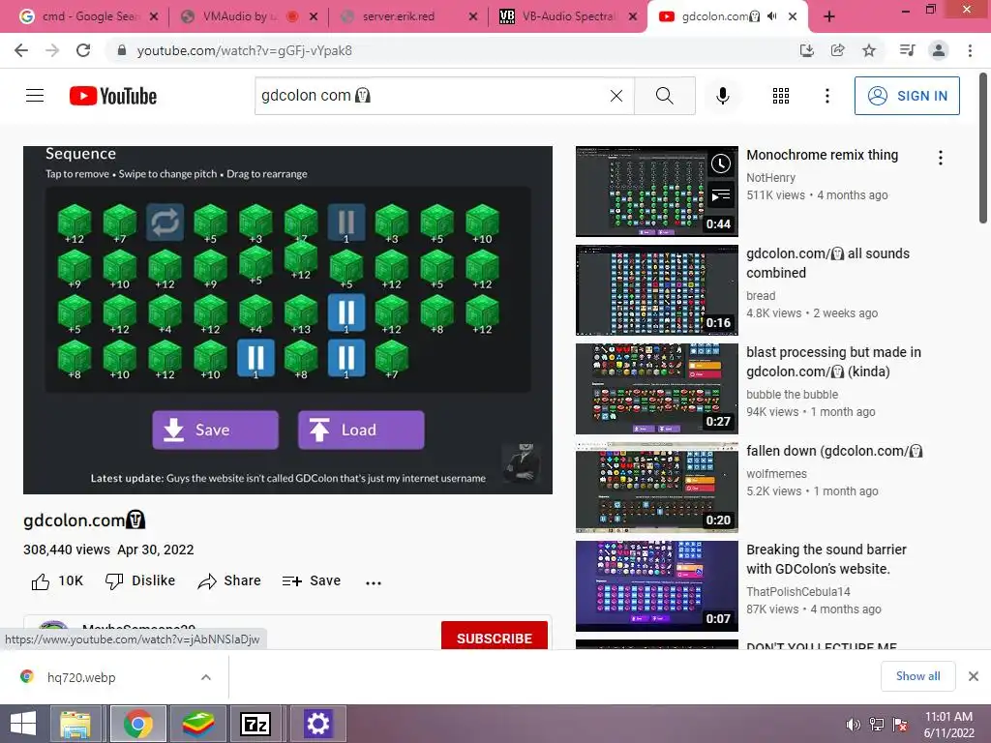Open all sounds combined video thumbnail

click(657, 290)
